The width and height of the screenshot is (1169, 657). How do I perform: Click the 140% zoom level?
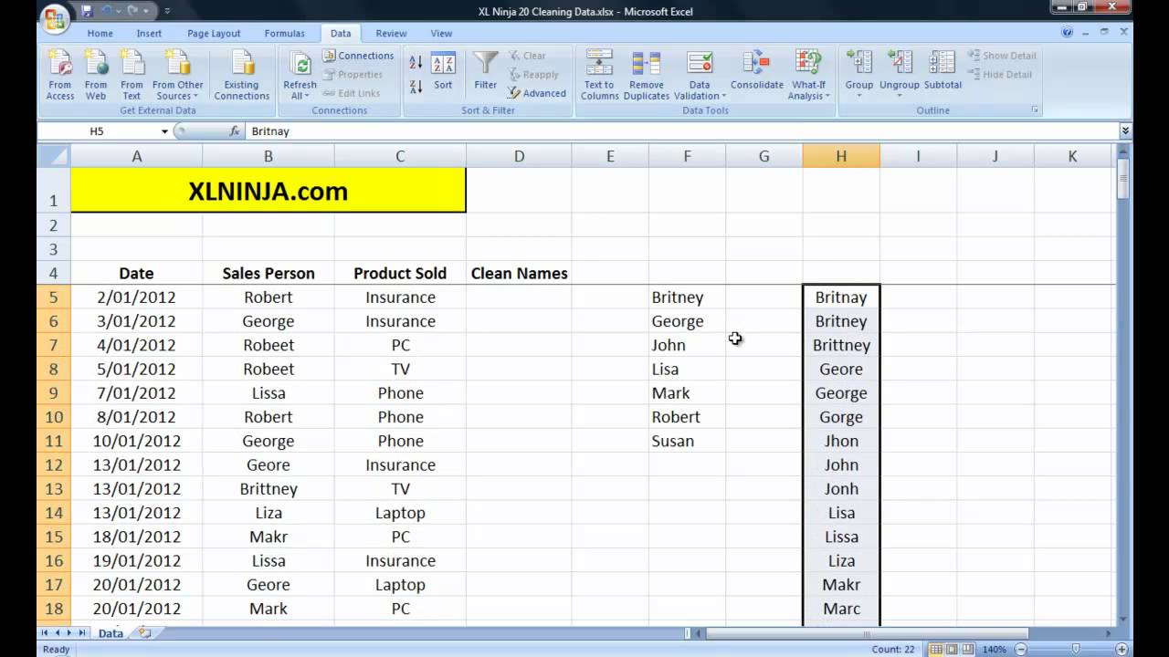tap(995, 650)
